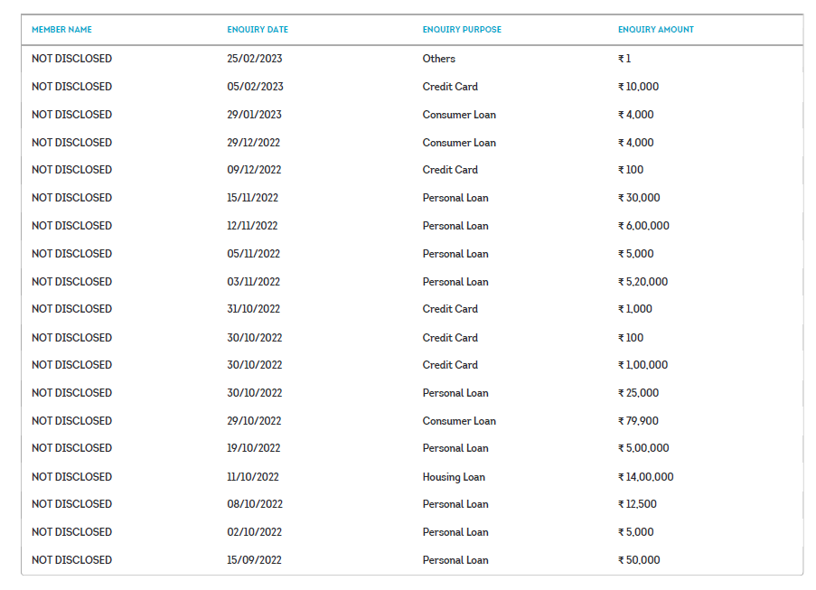Select the 05/02/2023 date entry
The height and width of the screenshot is (590, 816).
pyautogui.click(x=255, y=87)
